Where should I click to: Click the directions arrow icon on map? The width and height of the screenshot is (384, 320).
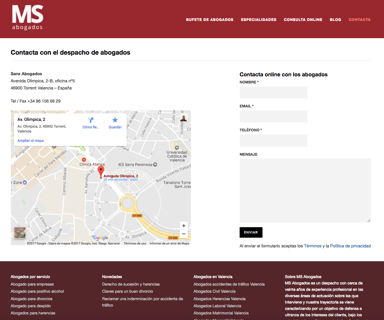91,120
